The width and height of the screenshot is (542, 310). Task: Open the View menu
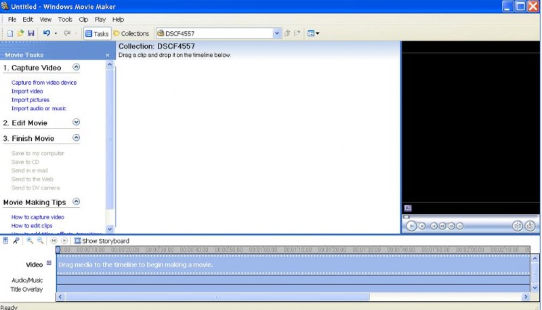(45, 20)
